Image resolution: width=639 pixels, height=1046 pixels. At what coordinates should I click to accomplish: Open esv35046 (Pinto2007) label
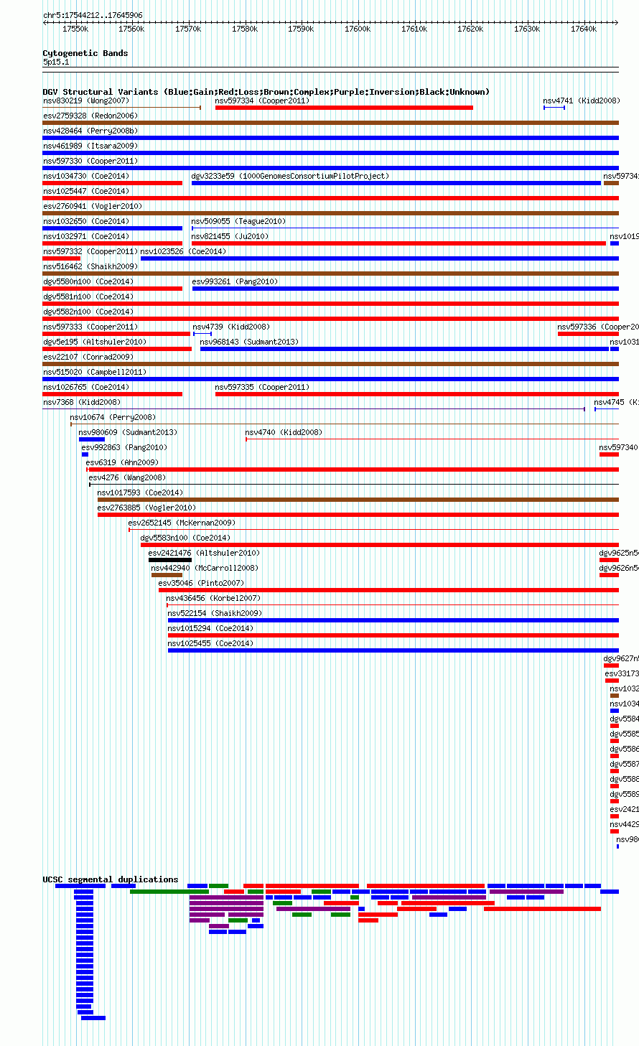pyautogui.click(x=201, y=583)
